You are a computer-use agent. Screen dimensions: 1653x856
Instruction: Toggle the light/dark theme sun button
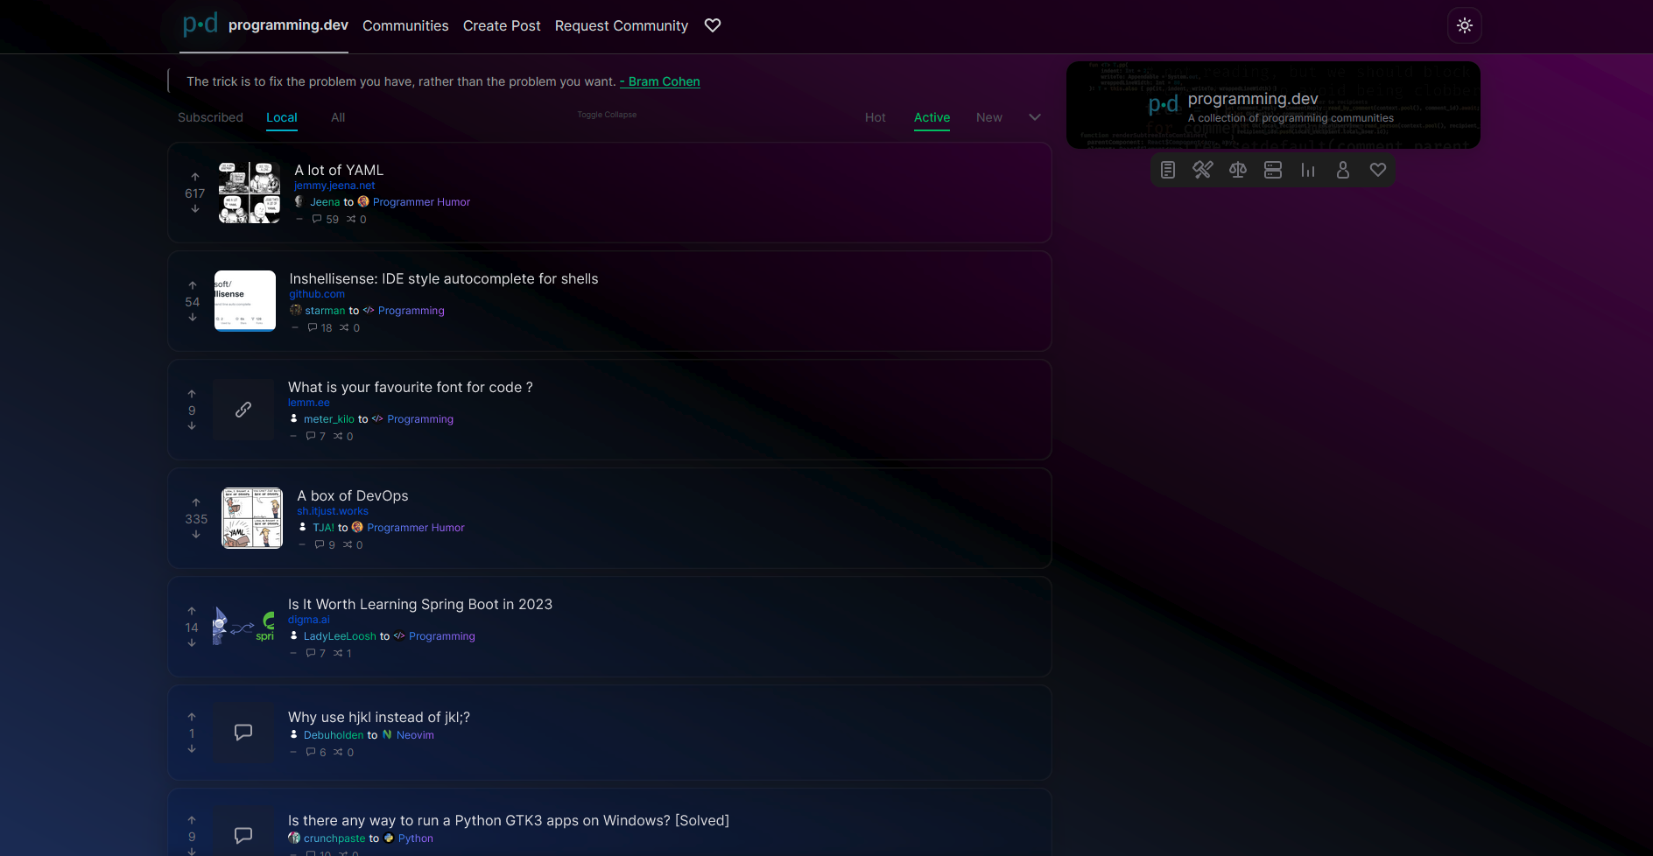coord(1464,25)
